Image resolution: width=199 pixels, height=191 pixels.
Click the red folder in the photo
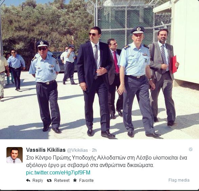point(174,65)
